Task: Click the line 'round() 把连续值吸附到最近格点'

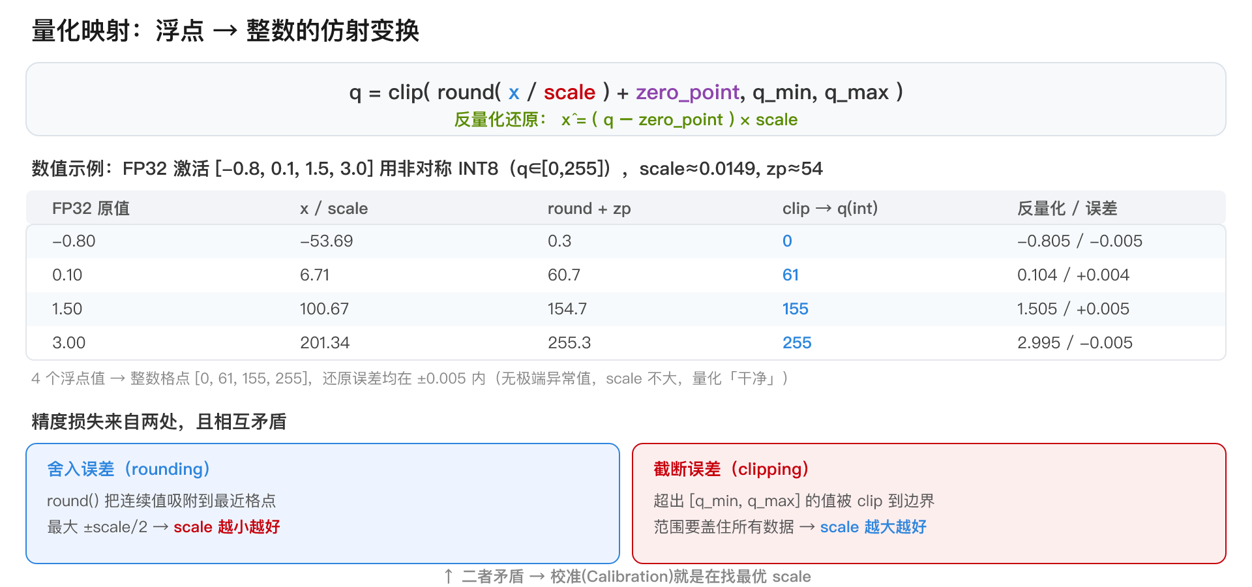Action: click(162, 501)
